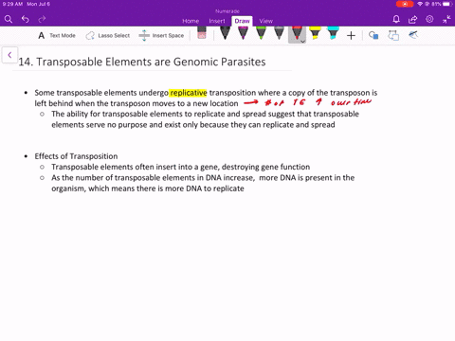Enable Text Mode
The width and height of the screenshot is (455, 341).
point(57,36)
